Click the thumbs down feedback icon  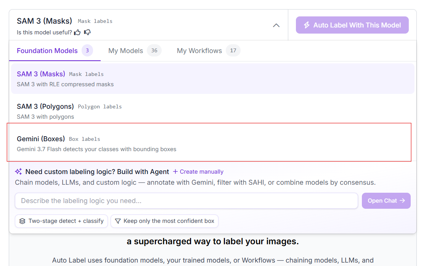point(87,32)
